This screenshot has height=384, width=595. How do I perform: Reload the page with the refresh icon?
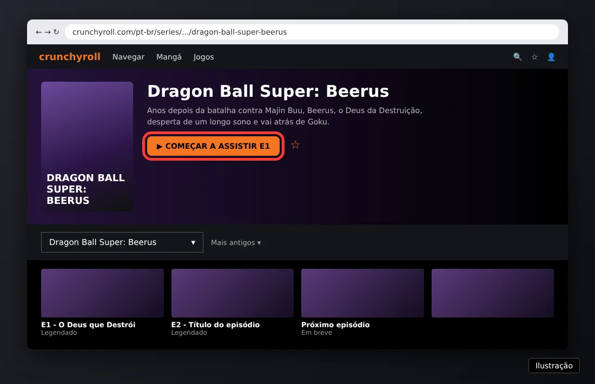click(56, 32)
